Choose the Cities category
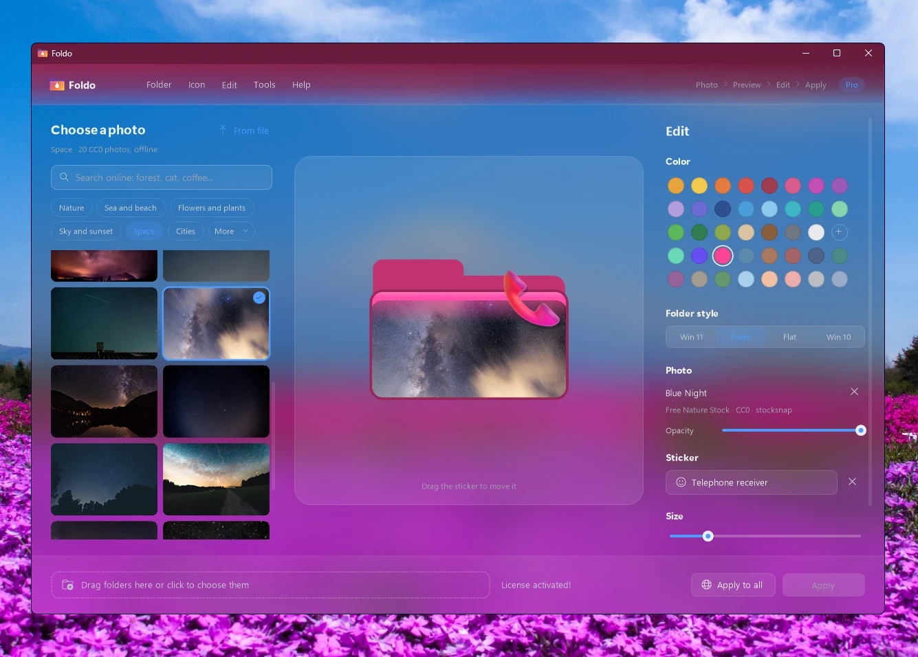Image resolution: width=918 pixels, height=657 pixels. pyautogui.click(x=186, y=232)
